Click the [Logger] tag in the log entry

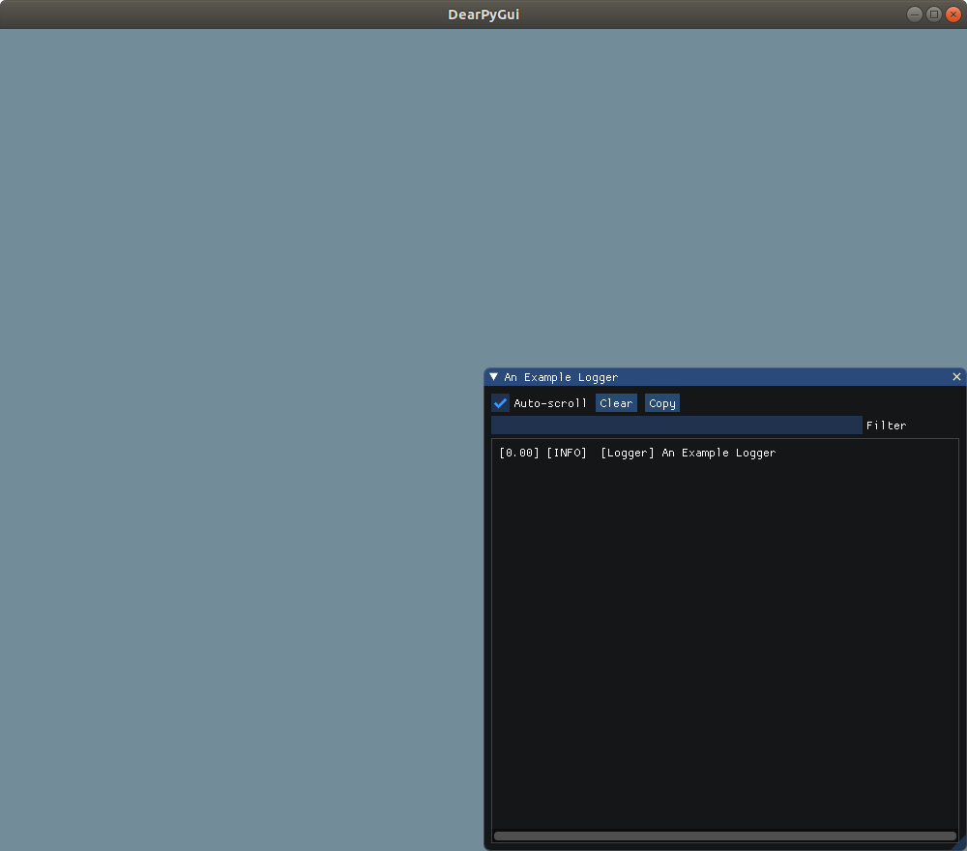coord(627,453)
